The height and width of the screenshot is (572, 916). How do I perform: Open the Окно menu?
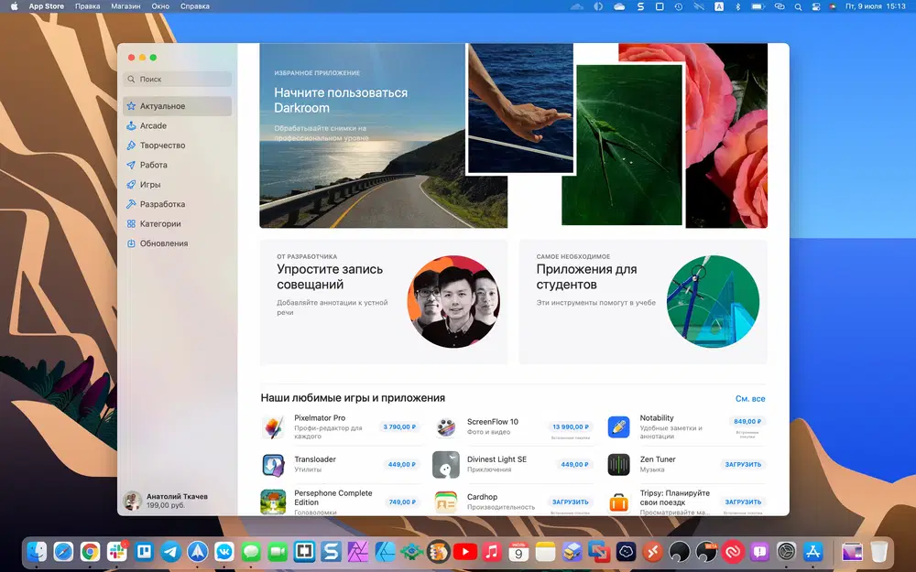pos(160,6)
